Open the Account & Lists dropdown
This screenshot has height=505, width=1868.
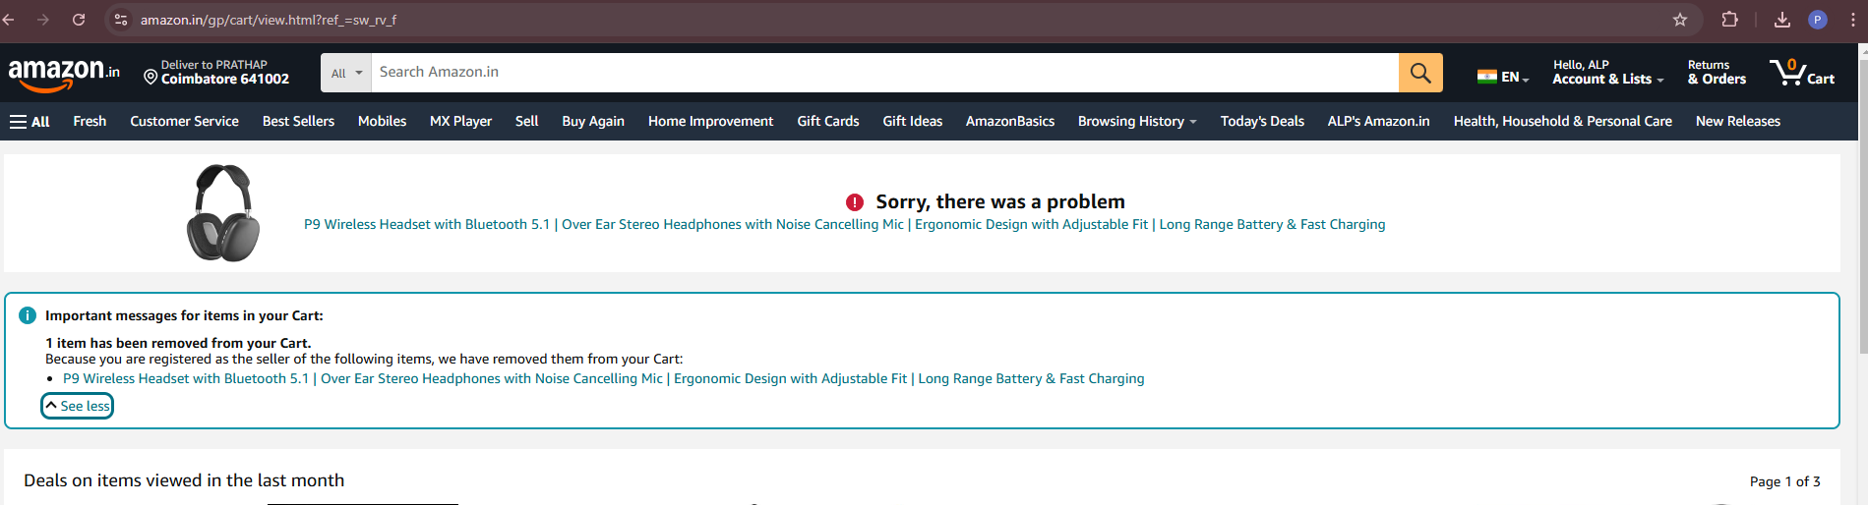pos(1608,73)
